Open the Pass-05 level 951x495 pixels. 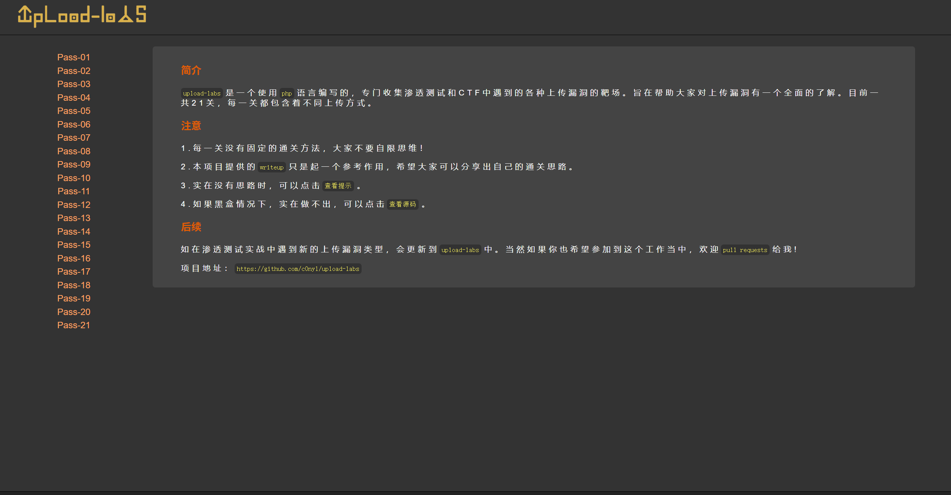(74, 111)
